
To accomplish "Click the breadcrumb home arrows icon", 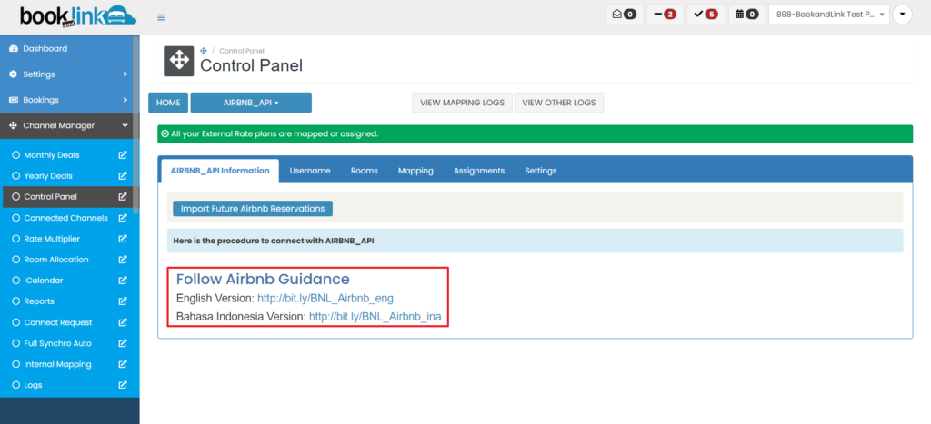I will pyautogui.click(x=204, y=51).
